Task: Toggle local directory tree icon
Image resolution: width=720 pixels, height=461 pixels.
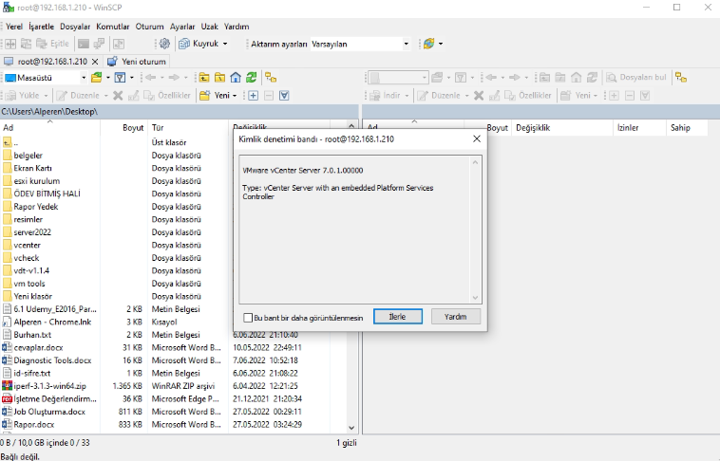Action: click(271, 78)
